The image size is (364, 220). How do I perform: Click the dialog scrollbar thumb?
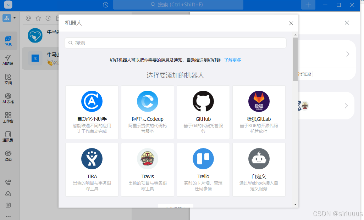[x=295, y=60]
